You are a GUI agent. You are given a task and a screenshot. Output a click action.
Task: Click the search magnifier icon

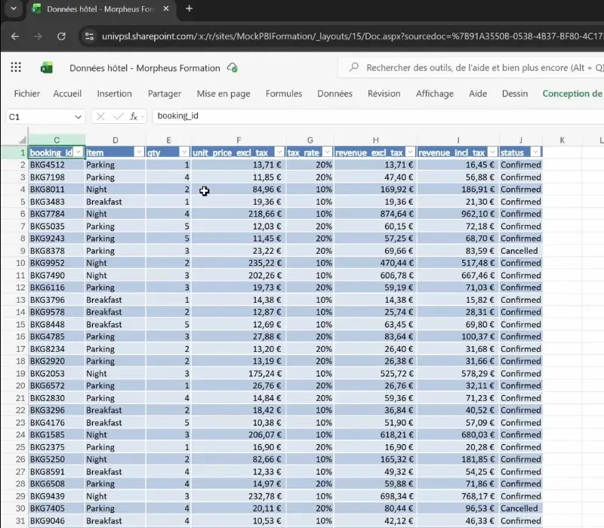point(353,67)
